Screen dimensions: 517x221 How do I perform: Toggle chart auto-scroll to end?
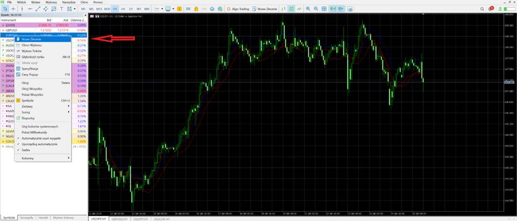coord(333,9)
